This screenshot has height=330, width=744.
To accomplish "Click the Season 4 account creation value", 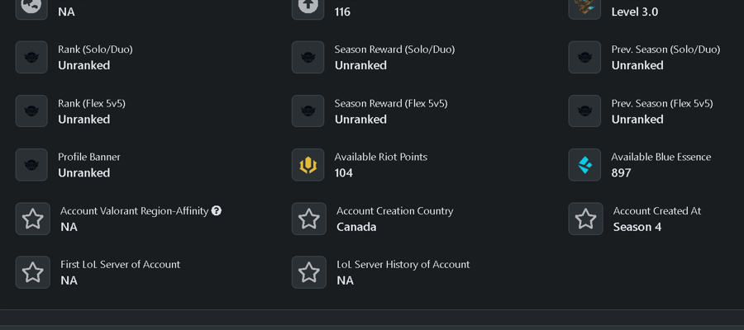I will click(637, 227).
